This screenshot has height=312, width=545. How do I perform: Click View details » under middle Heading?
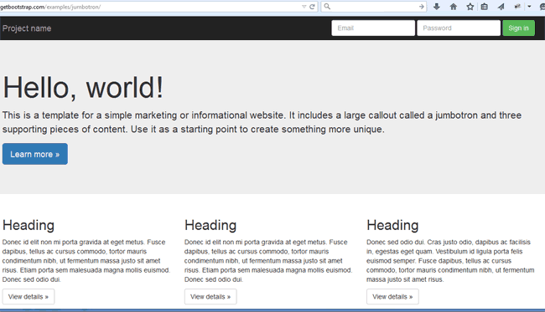[210, 297]
